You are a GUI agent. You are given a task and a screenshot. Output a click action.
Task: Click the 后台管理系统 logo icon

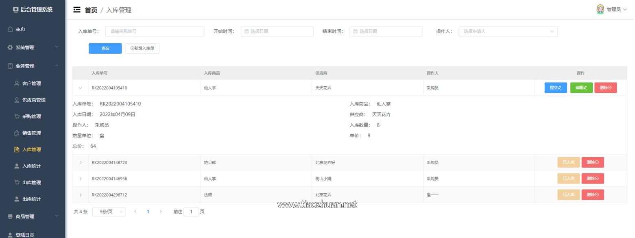point(16,10)
